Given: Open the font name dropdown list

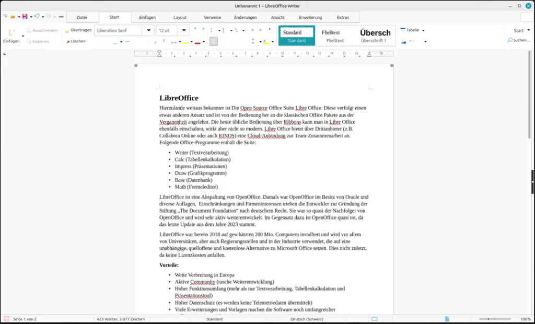Looking at the screenshot, I should click(x=149, y=30).
